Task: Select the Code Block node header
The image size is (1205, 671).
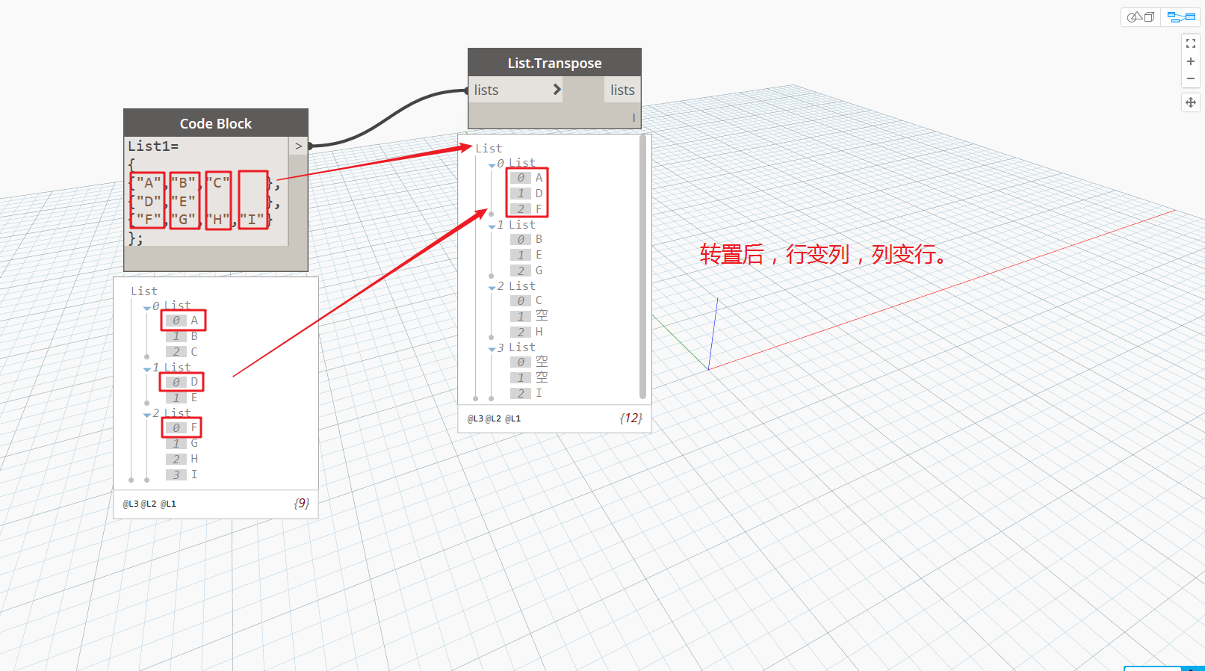Action: 216,123
